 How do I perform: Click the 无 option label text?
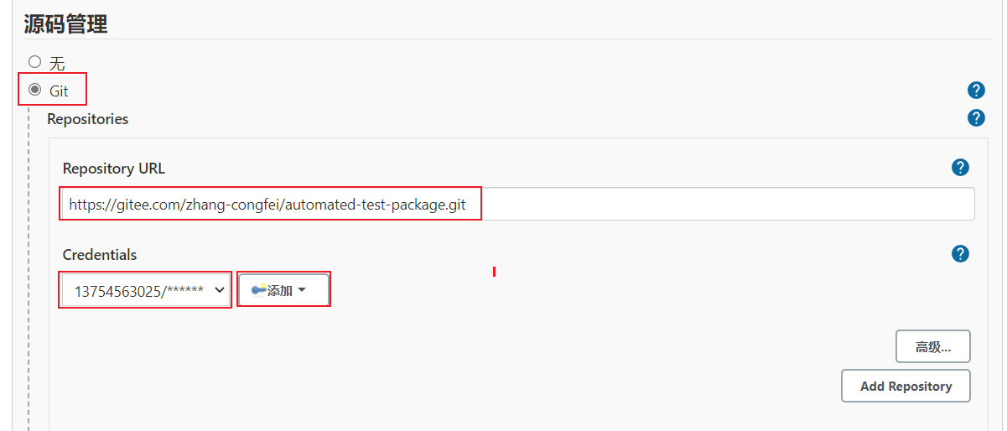57,63
